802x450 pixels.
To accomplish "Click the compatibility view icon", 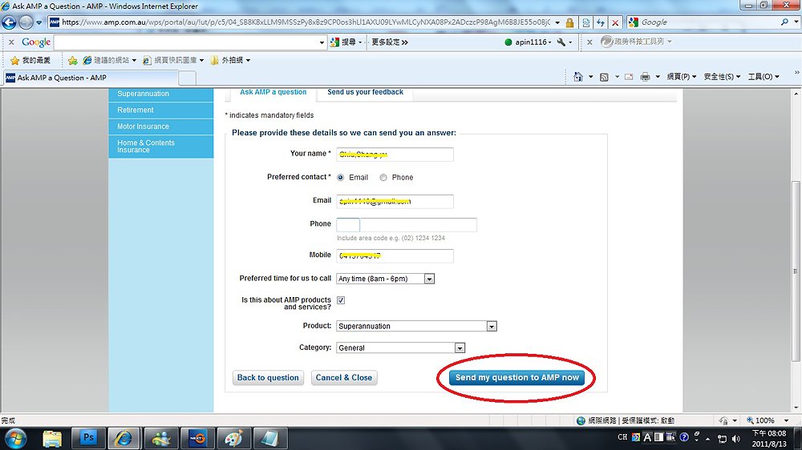I will (x=585, y=22).
